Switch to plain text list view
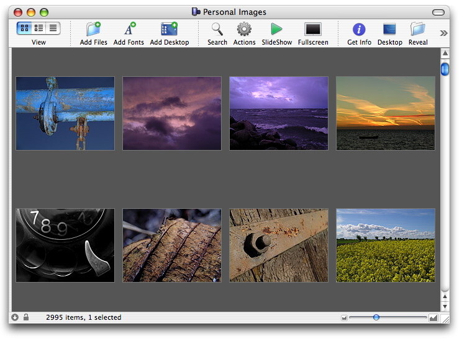Viewport: 462px width, 339px height. tap(53, 29)
